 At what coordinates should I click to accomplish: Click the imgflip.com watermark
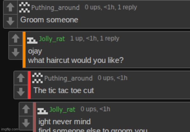click(10, 129)
